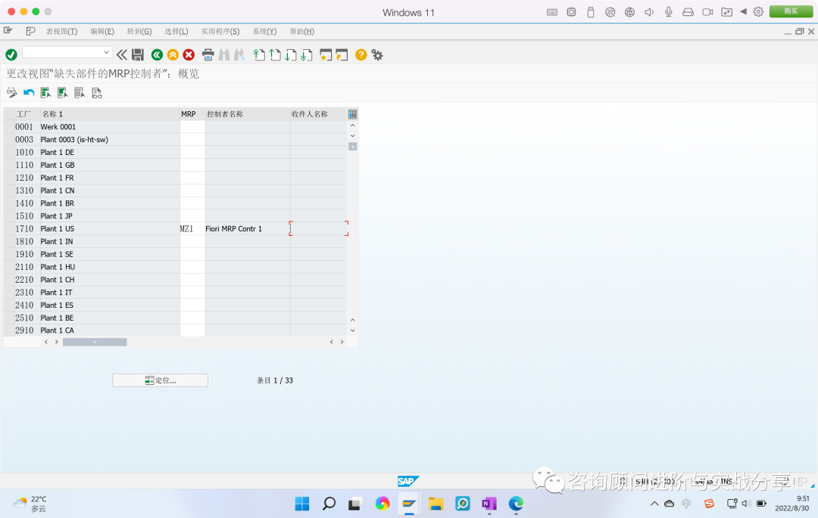
Task: Open table layout configuration at header corner
Action: pos(351,113)
